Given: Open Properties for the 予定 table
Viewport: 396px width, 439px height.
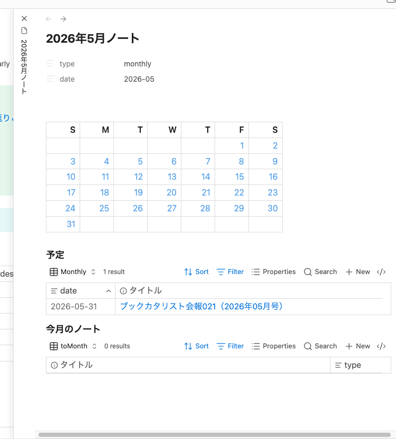Looking at the screenshot, I should 273,272.
